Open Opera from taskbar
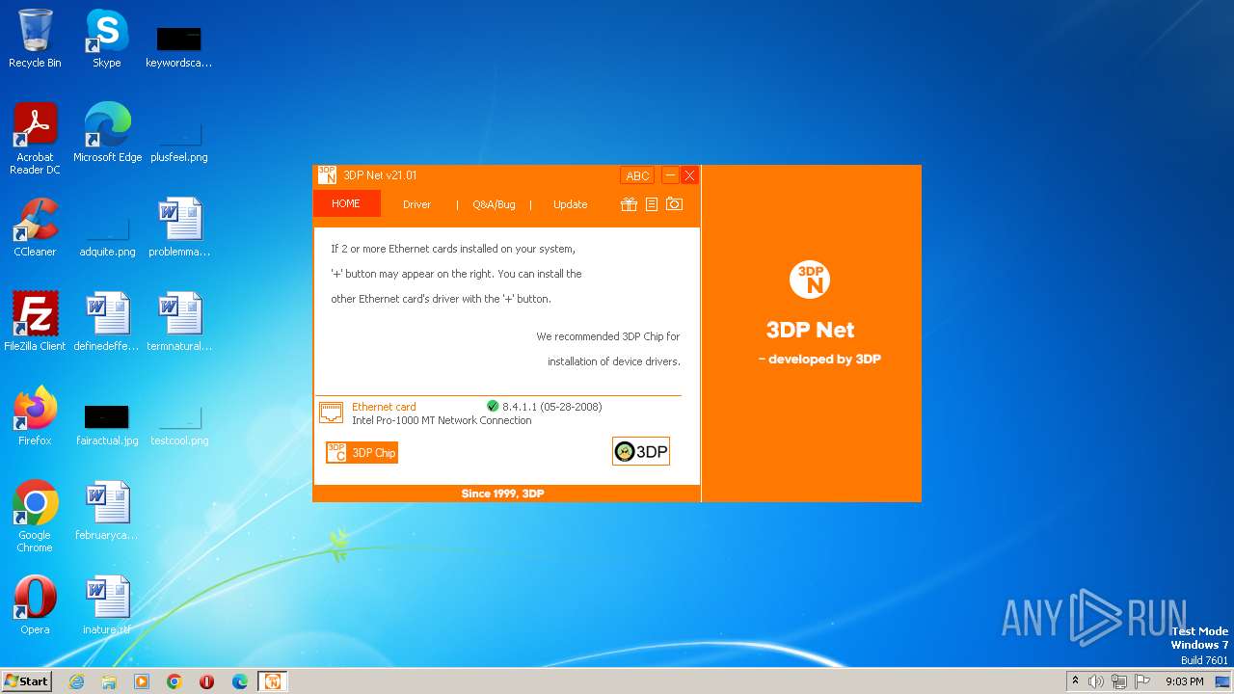 click(206, 681)
